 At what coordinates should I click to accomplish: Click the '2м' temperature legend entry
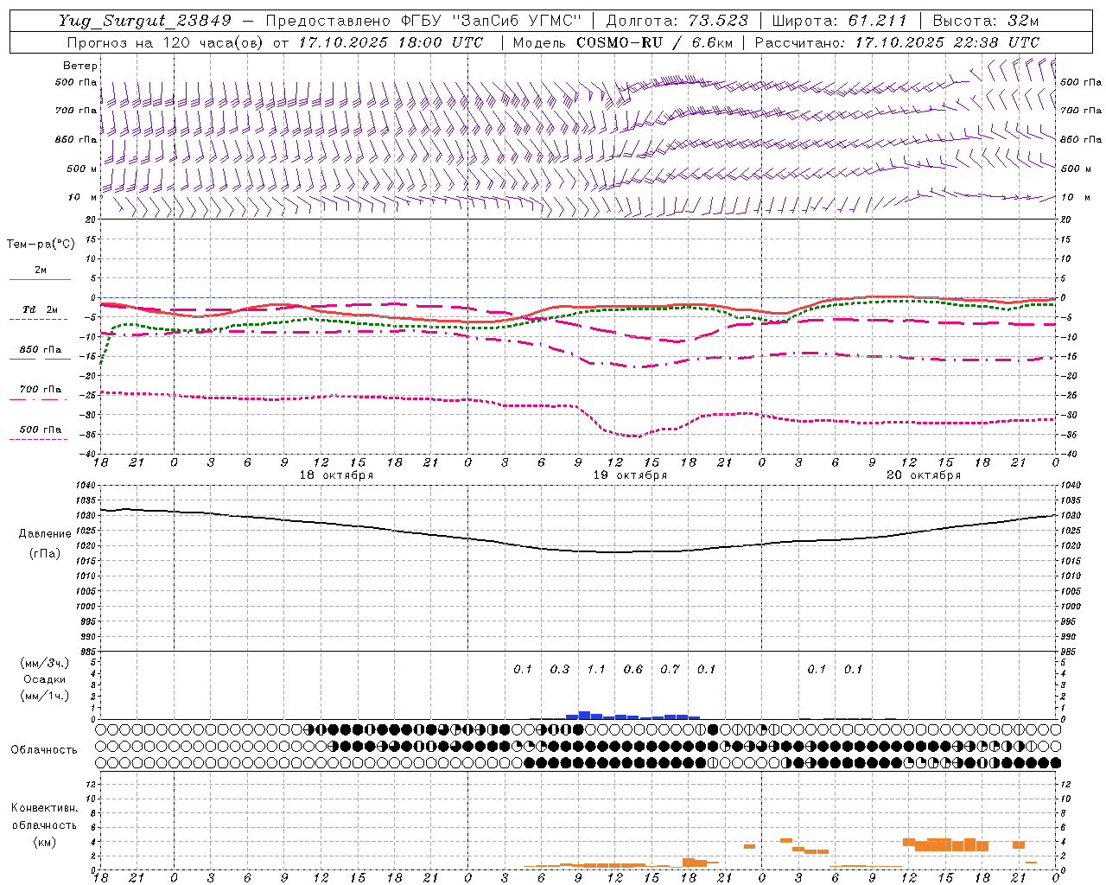point(41,271)
